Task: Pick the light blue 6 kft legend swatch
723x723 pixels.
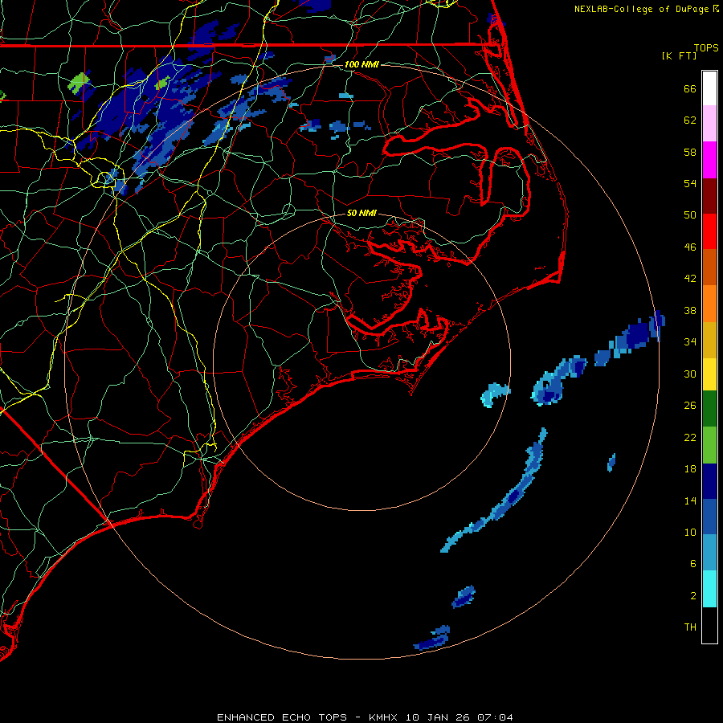Action: pyautogui.click(x=709, y=553)
